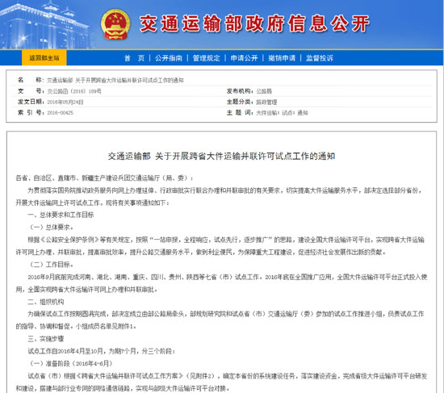Open the 首页 navigation item
Image resolution: width=444 pixels, height=393 pixels.
[135, 58]
